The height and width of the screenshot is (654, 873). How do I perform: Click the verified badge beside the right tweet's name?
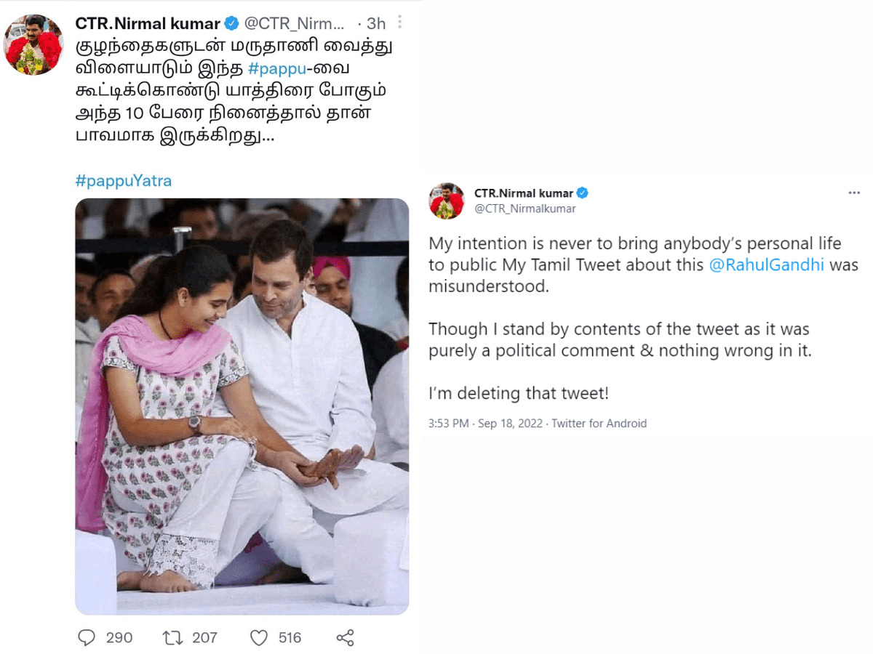[x=583, y=193]
